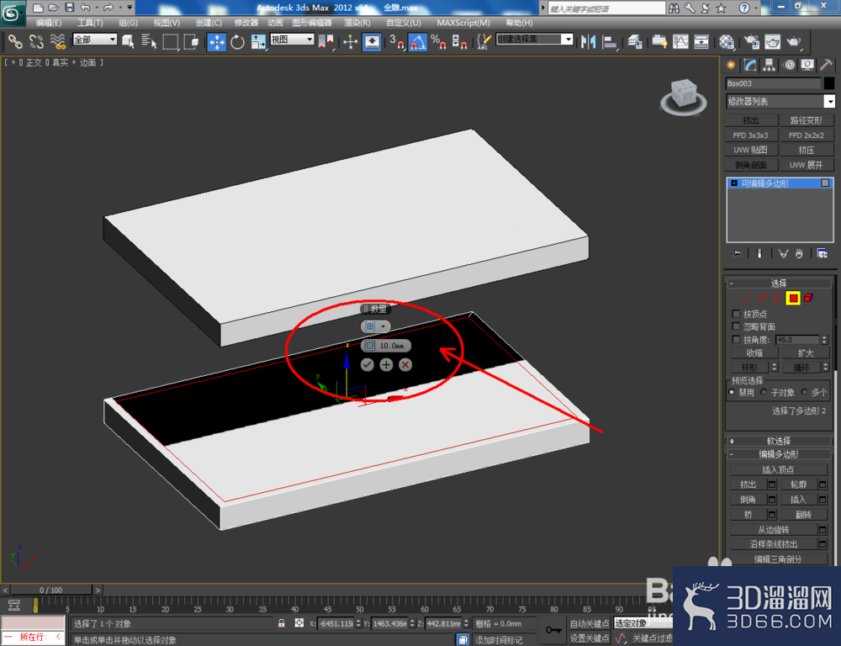Click the object color swatch beside Box003
841x646 pixels.
pos(829,83)
